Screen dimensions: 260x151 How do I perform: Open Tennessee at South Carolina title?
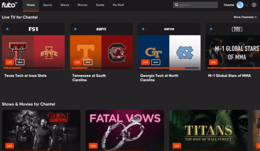[89, 78]
